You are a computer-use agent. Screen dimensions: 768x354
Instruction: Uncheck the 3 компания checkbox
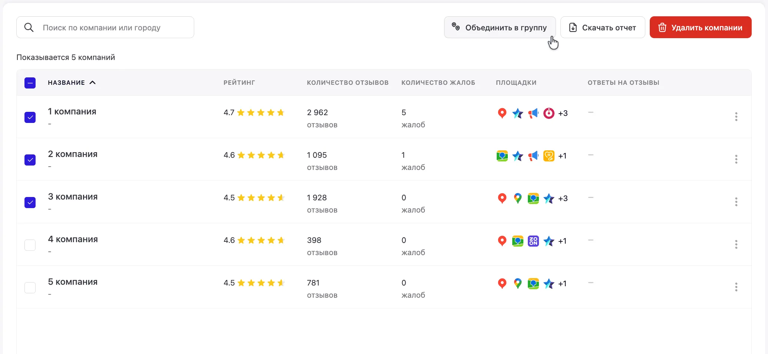tap(30, 202)
